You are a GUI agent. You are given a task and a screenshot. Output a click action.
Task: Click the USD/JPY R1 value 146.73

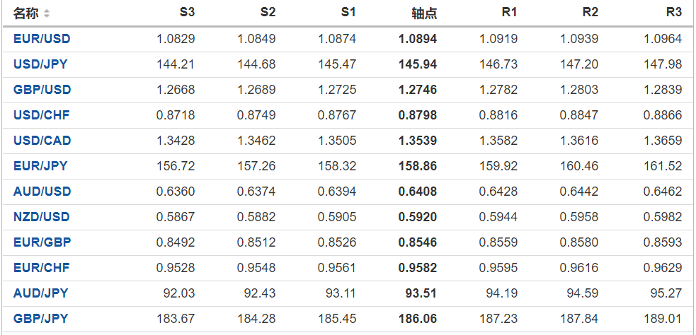click(x=498, y=64)
